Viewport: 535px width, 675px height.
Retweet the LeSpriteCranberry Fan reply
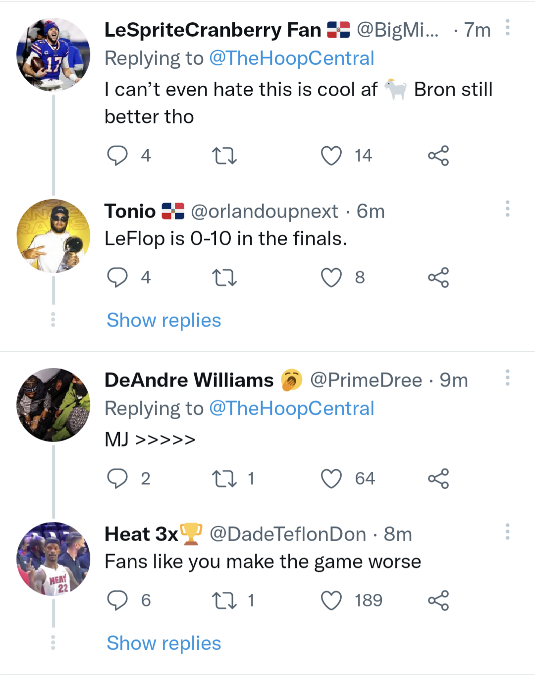point(224,156)
